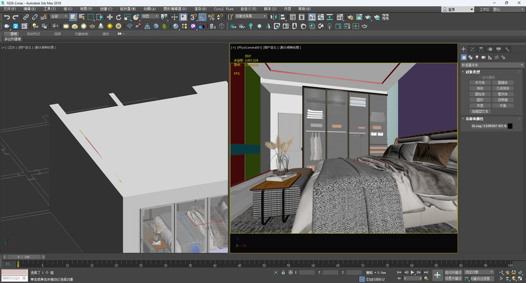Viewport: 526px width, 283px height.
Task: Go to the end frame button
Action: pos(425,272)
